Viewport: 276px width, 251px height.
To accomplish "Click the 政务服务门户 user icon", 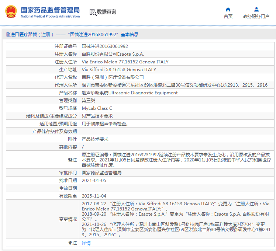I will point(256,9).
